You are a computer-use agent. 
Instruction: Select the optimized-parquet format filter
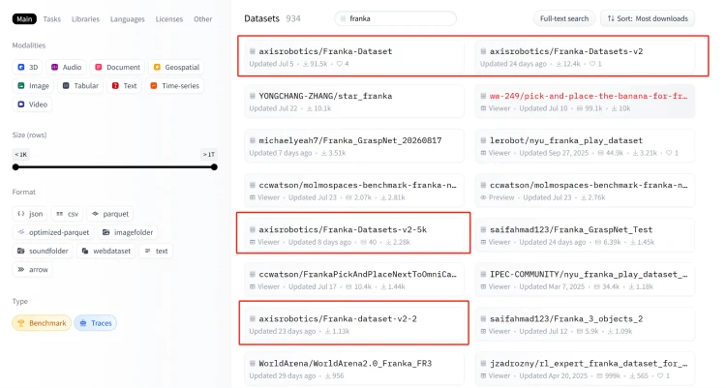(53, 232)
